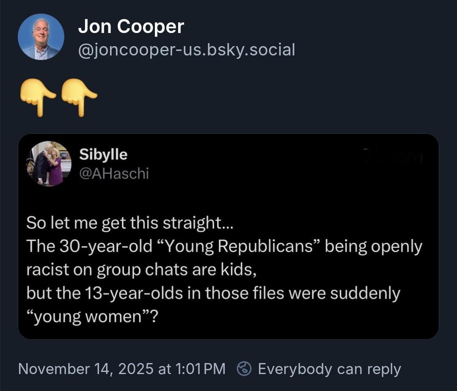Click the line mentioning "13-year-olds"

click(x=213, y=293)
